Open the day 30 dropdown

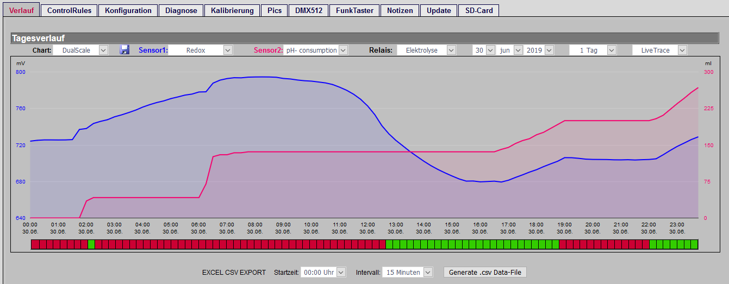pos(484,50)
